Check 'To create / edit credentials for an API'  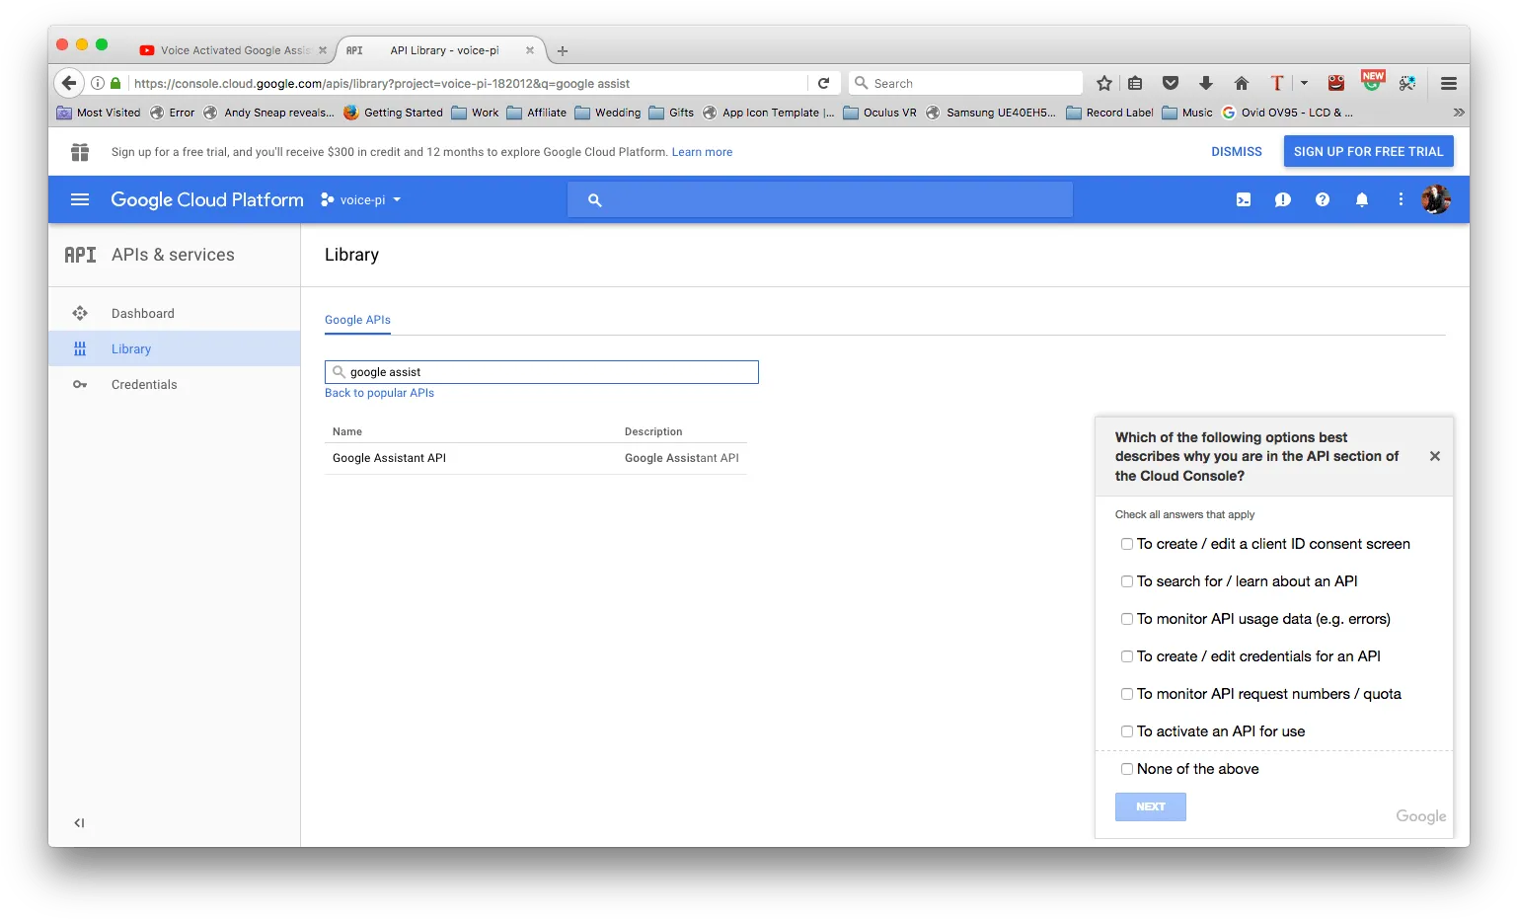(1127, 656)
